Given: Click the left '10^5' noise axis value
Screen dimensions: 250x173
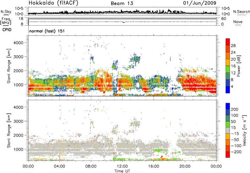Looking at the screenshot, I should coord(19,9).
